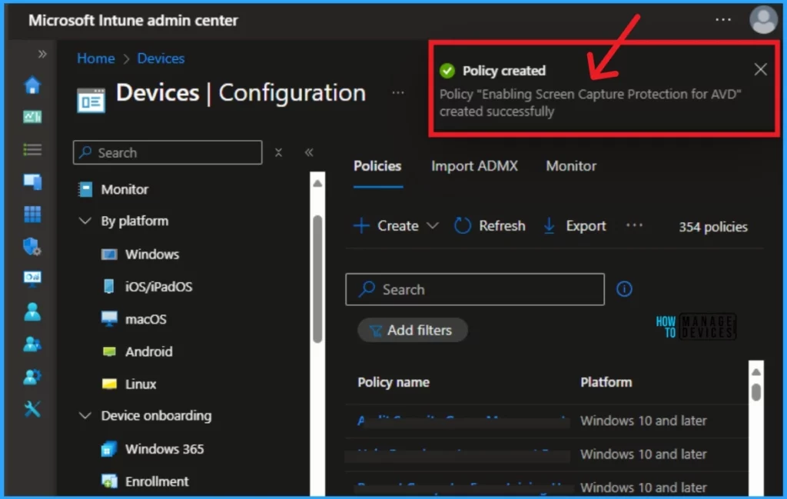Expand the left navigation with the double-chevron icon
Viewport: 787px width, 499px height.
click(x=42, y=54)
